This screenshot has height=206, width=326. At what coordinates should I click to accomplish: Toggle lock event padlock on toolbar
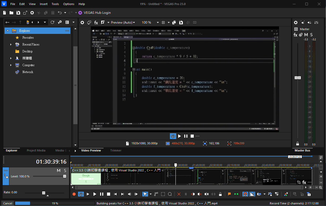coord(220,194)
